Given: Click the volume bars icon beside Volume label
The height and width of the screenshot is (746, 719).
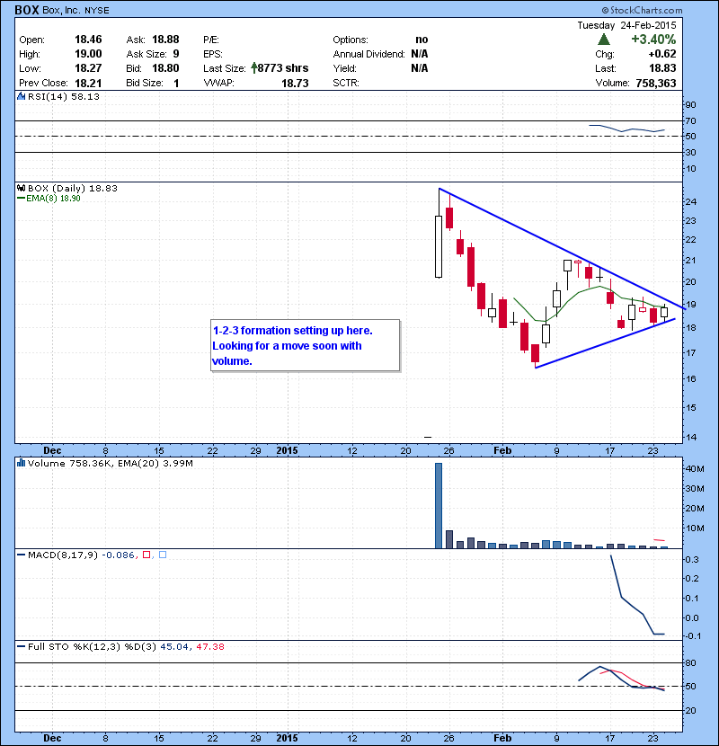Looking at the screenshot, I should point(21,463).
